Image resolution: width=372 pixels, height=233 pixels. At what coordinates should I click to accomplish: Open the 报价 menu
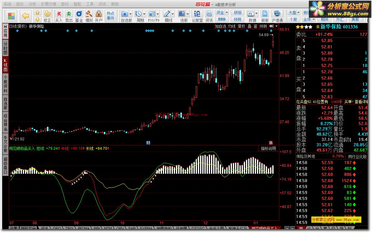click(x=20, y=4)
